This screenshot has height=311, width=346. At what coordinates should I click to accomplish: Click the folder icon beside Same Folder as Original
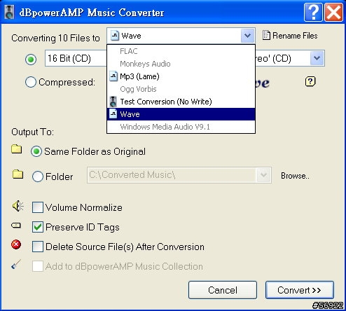pyautogui.click(x=17, y=149)
